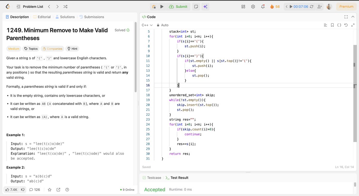Image resolution: width=359 pixels, height=196 pixels.
Task: Go to the next problem arrow
Action: point(57,7)
